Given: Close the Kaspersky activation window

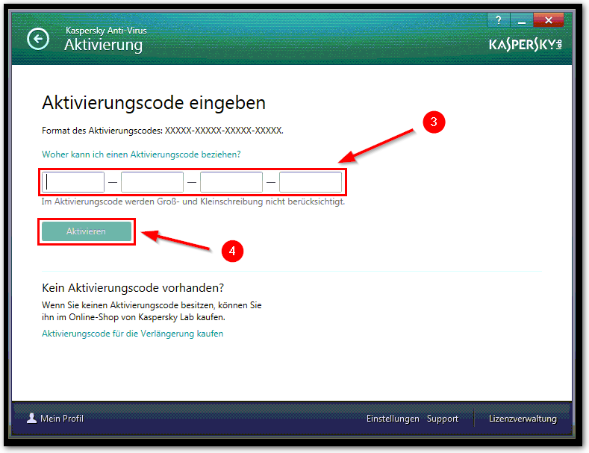Looking at the screenshot, I should click(x=549, y=20).
